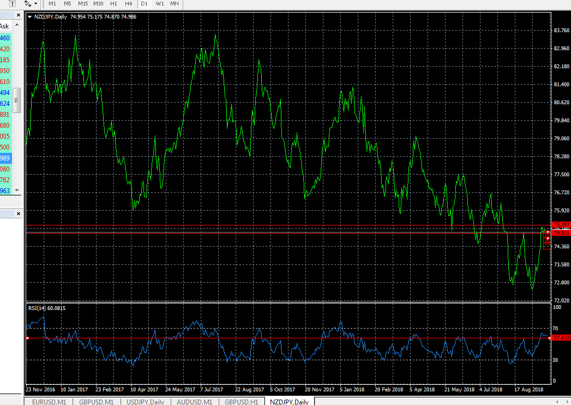
Task: Open the GBPUSD,H1 chart tab
Action: pos(242,402)
